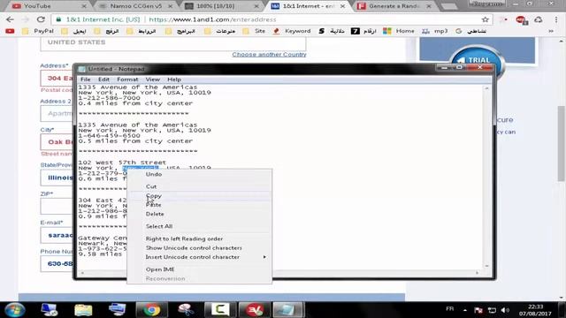Click the Address 2 apartment field
Screen dimensions: 566x318
(57, 113)
